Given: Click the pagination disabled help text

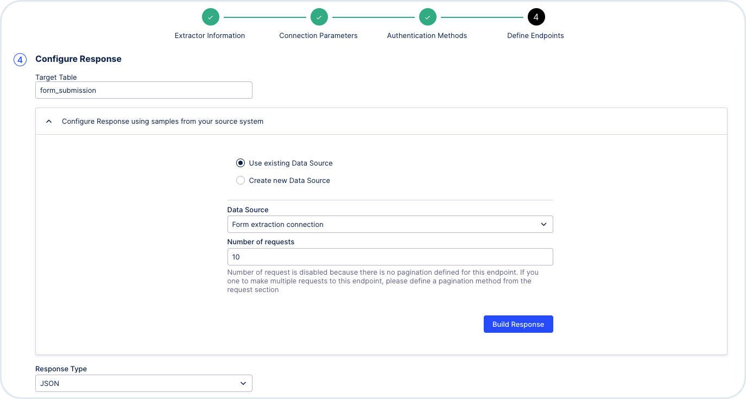Looking at the screenshot, I should [383, 281].
